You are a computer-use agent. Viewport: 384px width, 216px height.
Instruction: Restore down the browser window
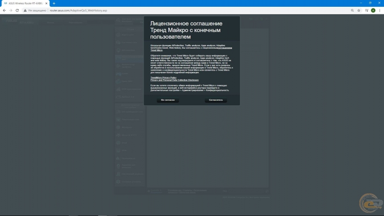point(370,3)
